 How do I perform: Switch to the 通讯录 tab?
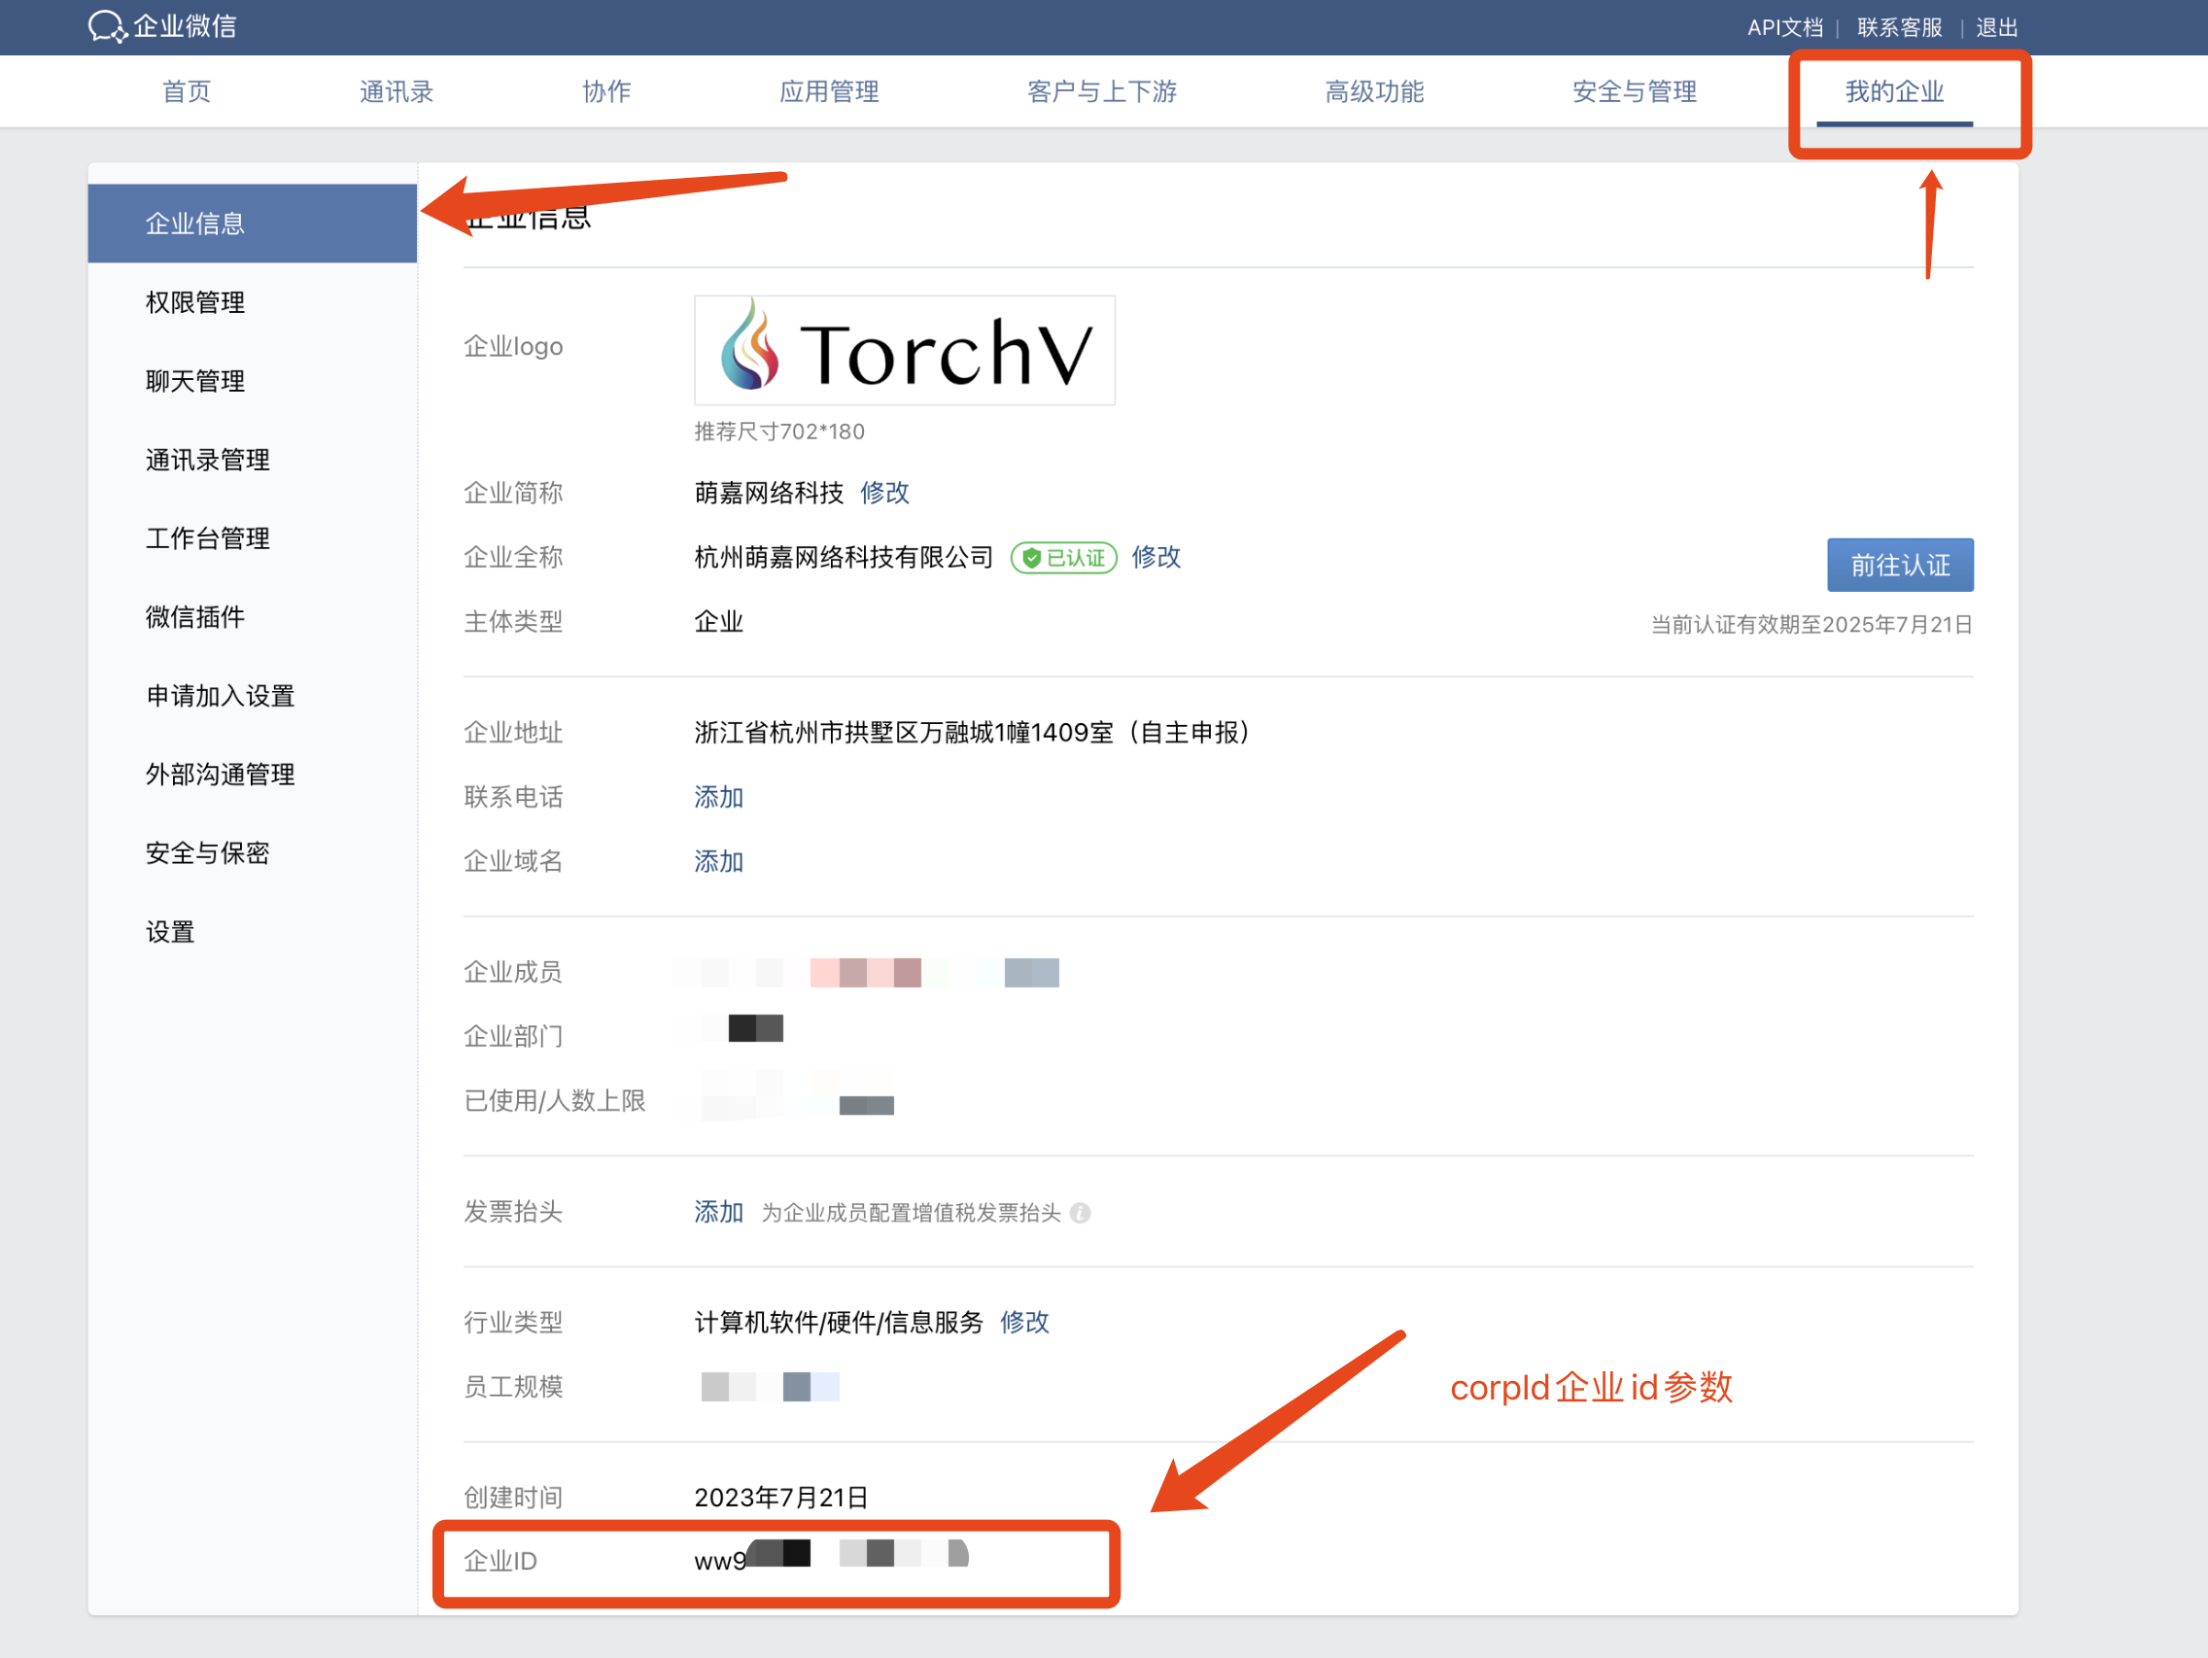[x=397, y=91]
